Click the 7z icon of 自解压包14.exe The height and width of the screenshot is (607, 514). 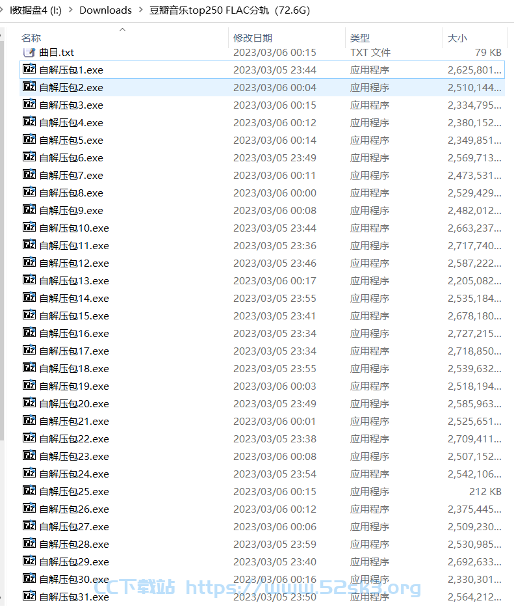(29, 298)
